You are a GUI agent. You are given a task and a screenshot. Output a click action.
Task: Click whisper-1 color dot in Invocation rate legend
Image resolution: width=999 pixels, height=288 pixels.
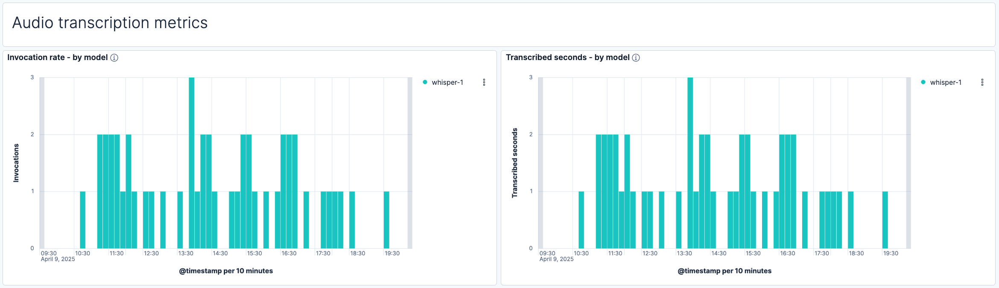click(x=425, y=82)
